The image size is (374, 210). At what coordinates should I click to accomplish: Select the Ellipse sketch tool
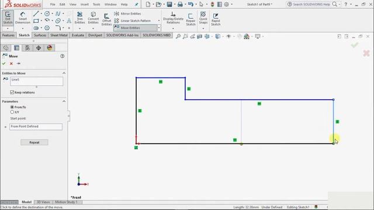click(58, 21)
